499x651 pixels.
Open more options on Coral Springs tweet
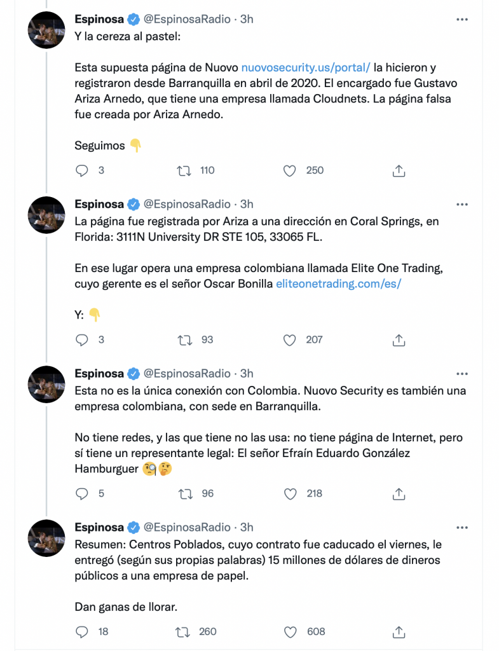462,205
